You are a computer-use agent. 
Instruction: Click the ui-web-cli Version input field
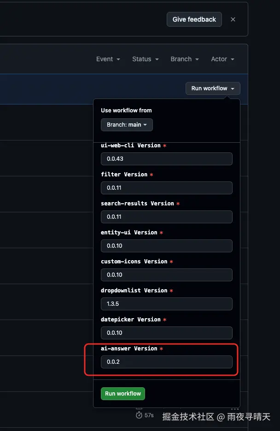(166, 159)
